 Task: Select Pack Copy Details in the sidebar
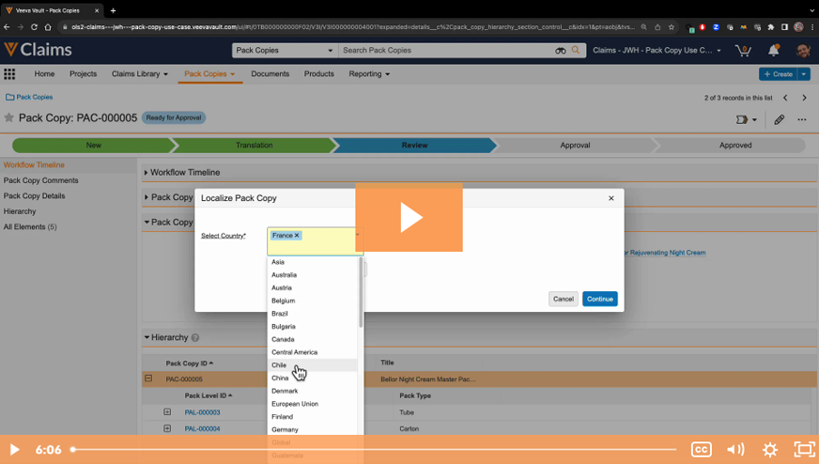pyautogui.click(x=35, y=196)
